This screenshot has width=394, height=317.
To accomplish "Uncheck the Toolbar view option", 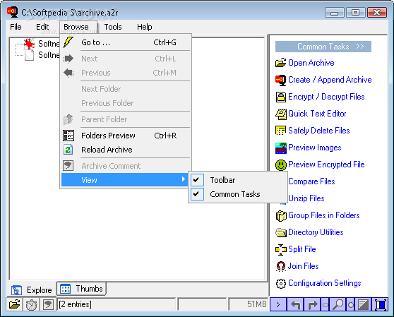I will (197, 180).
